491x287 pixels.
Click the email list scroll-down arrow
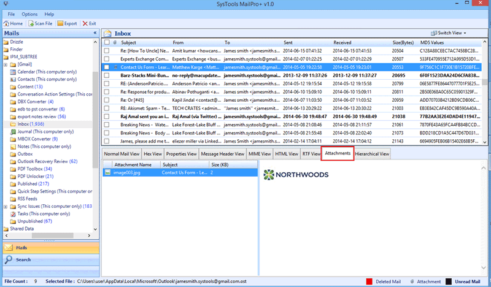[x=485, y=142]
